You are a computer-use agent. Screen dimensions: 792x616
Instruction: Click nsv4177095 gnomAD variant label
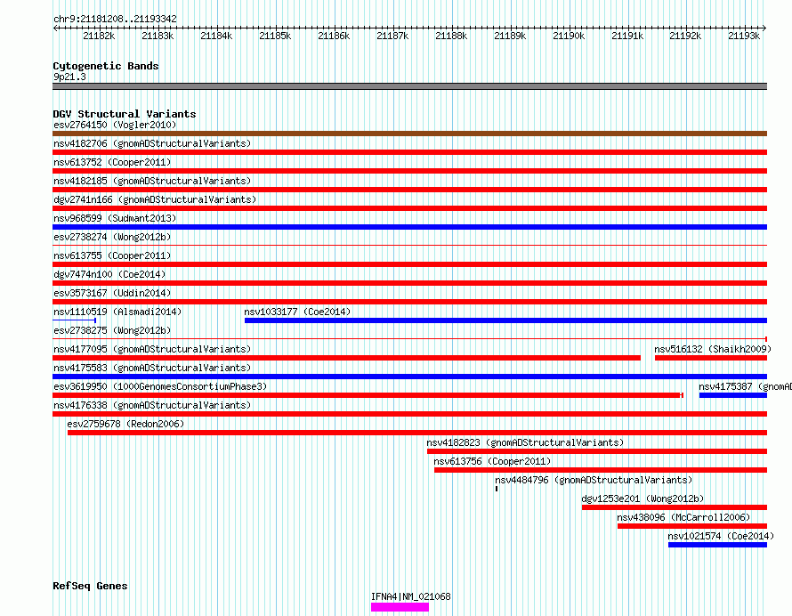click(x=152, y=349)
